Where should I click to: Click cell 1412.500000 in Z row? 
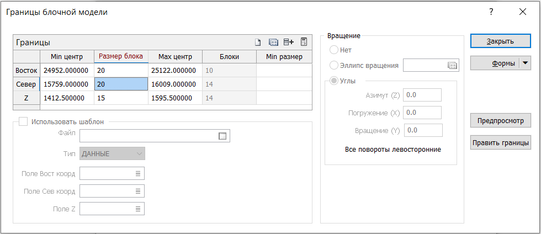[x=67, y=98]
